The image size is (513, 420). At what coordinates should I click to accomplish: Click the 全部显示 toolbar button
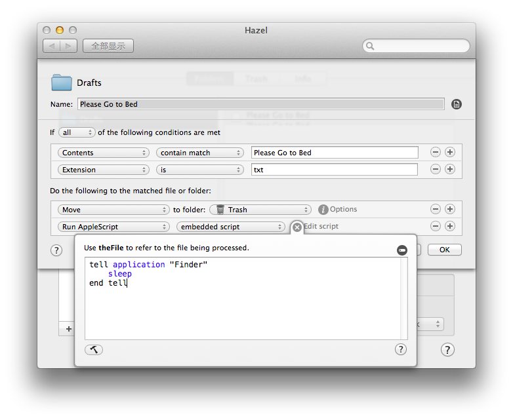point(108,46)
